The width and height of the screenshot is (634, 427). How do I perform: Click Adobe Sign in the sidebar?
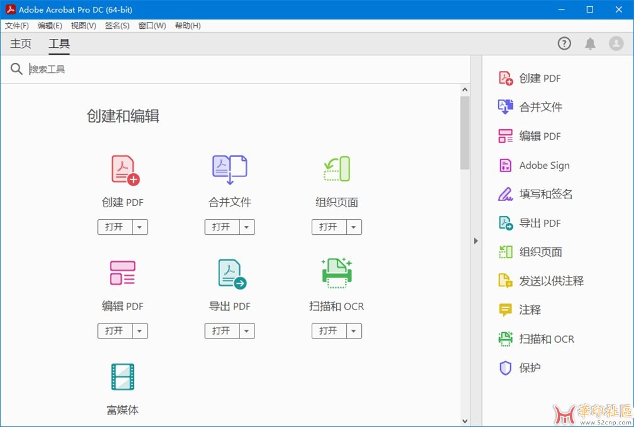click(x=544, y=166)
